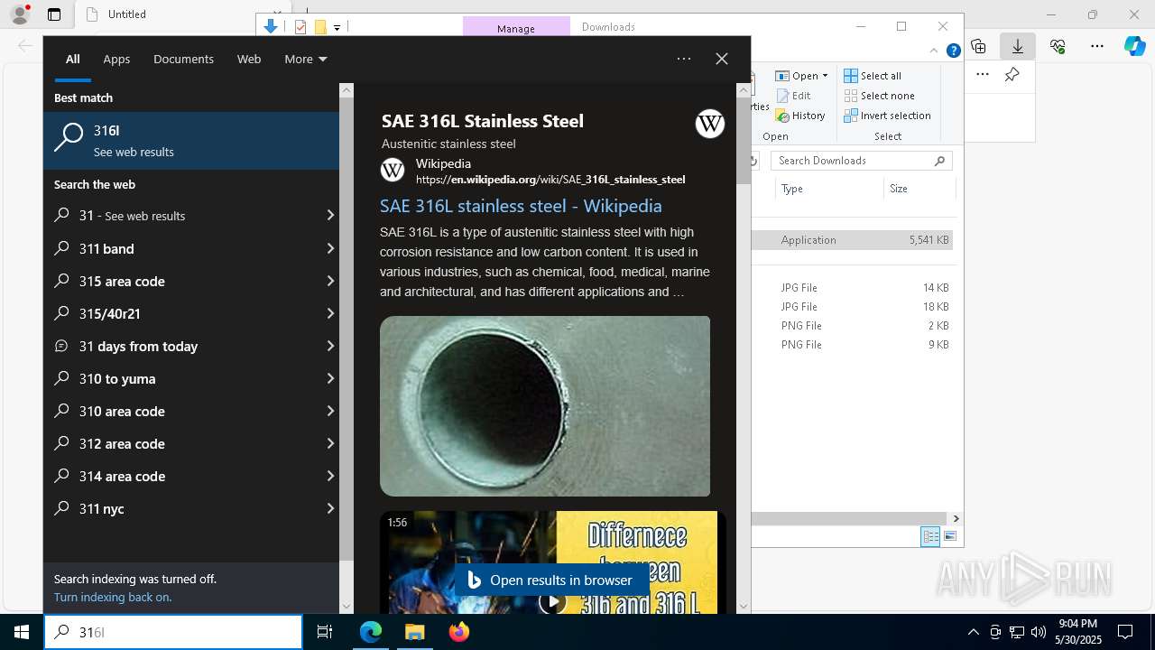Click the Edge downloads toolbar icon
This screenshot has width=1155, height=650.
pyautogui.click(x=1018, y=46)
